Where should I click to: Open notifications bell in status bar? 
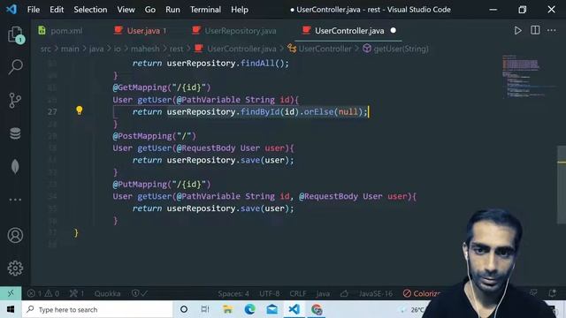point(552,293)
